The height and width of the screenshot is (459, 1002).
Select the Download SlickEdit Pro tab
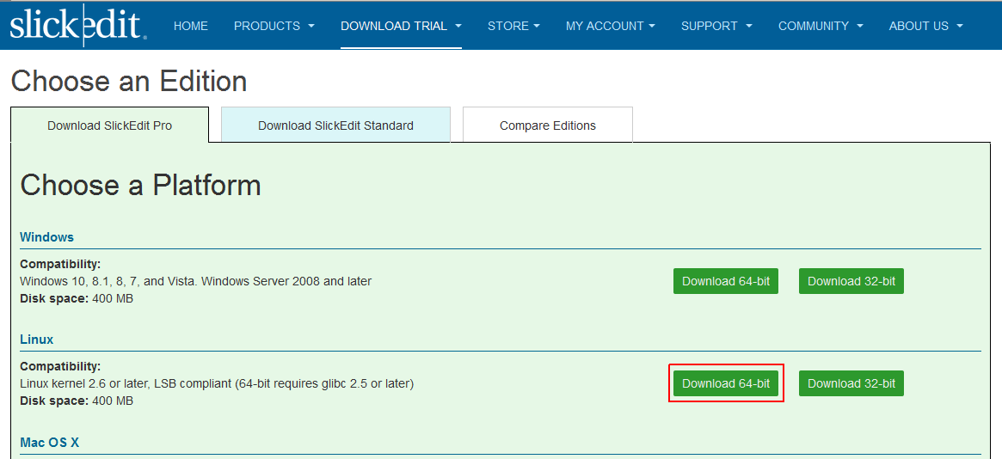point(110,125)
